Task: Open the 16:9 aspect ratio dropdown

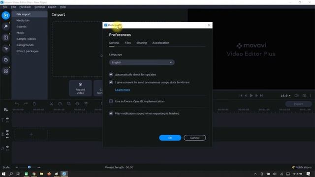Action: coord(285,96)
